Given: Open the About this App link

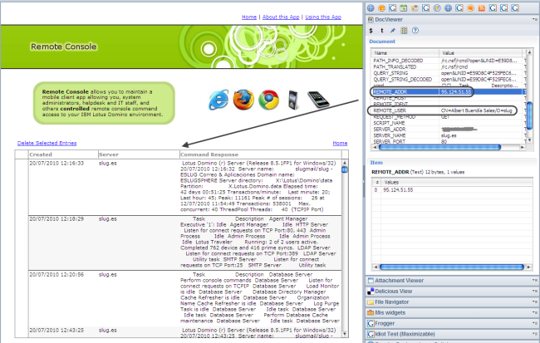Looking at the screenshot, I should (x=281, y=17).
